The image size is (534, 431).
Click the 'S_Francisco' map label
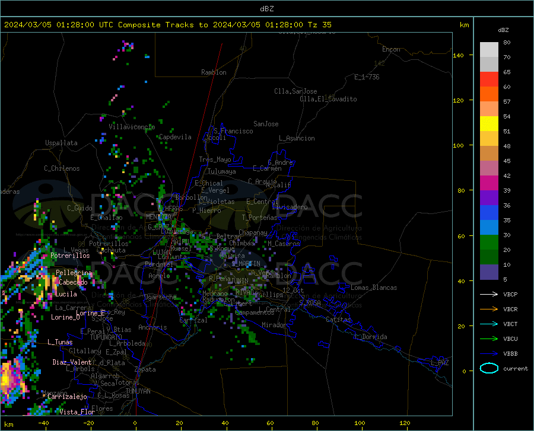pyautogui.click(x=233, y=131)
